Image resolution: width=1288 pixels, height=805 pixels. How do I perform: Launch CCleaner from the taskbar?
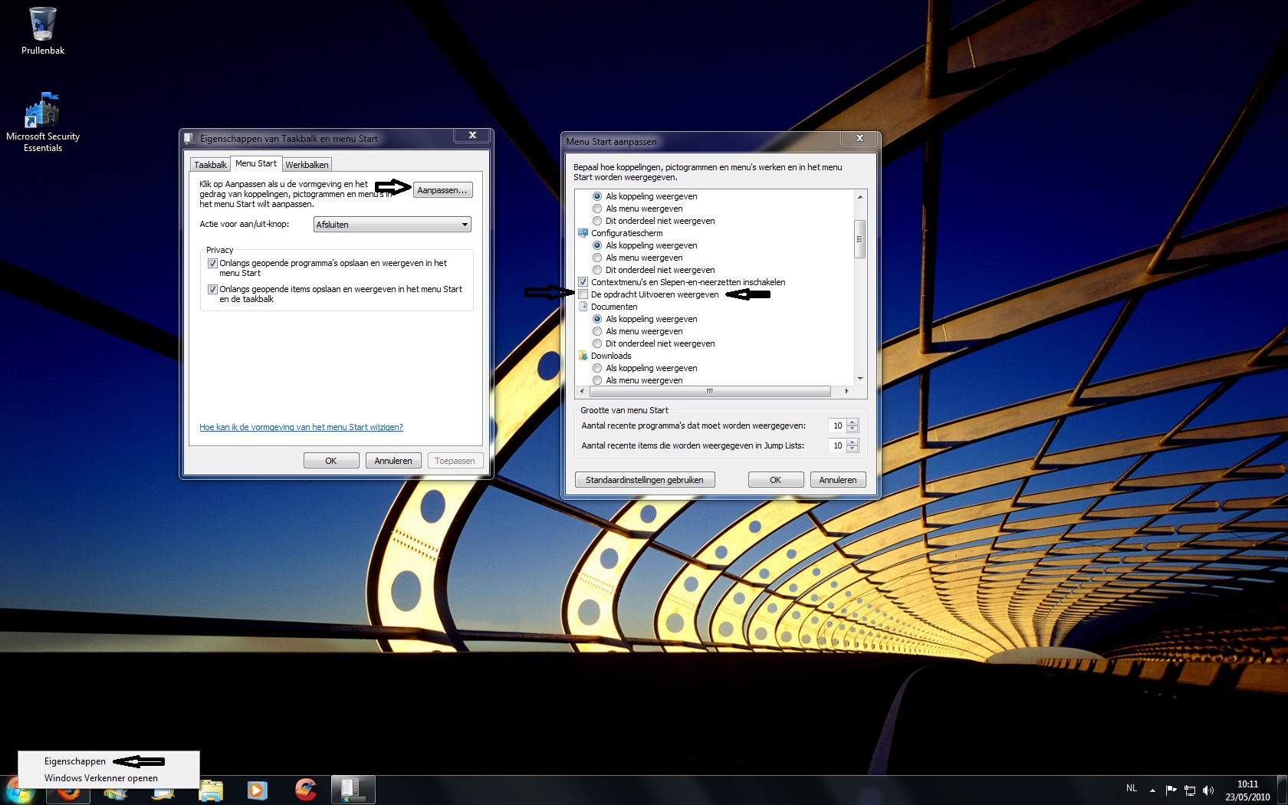305,790
